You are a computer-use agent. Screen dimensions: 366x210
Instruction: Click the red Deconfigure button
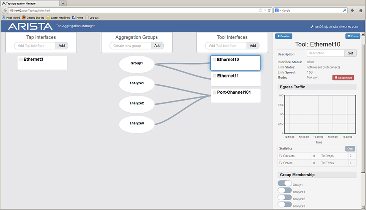343,77
